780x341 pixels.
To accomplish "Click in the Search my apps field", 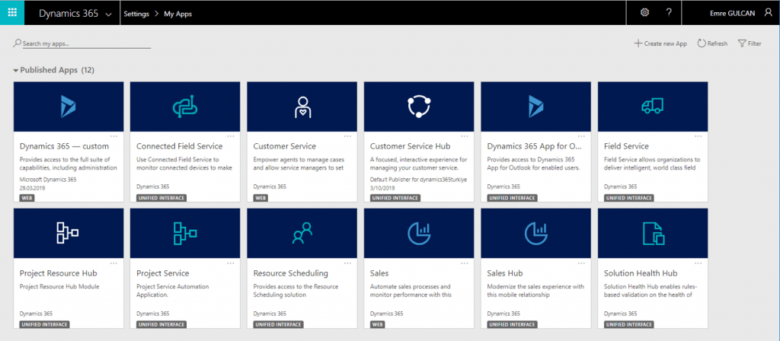I will pos(87,43).
